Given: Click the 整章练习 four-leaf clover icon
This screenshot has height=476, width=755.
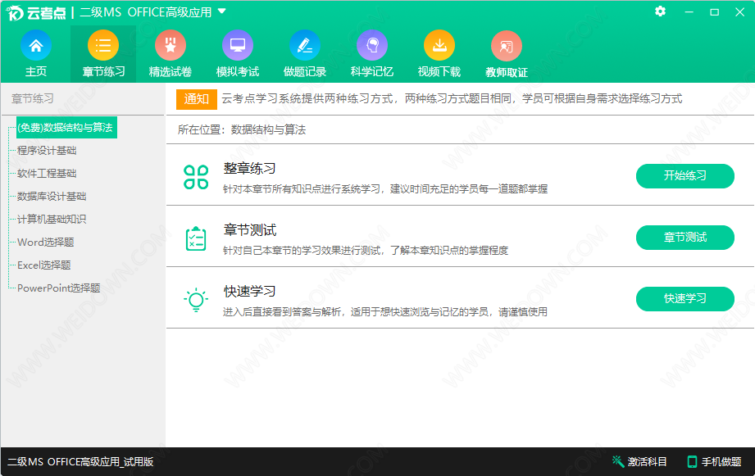Looking at the screenshot, I should coord(196,177).
